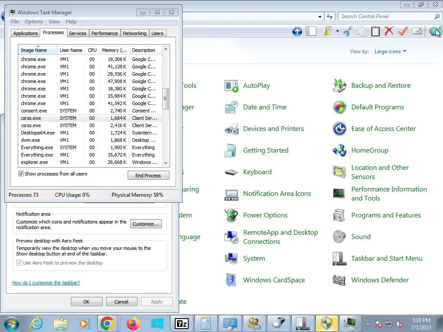
Task: Click the red X Delete toolbar icon
Action: point(389,31)
